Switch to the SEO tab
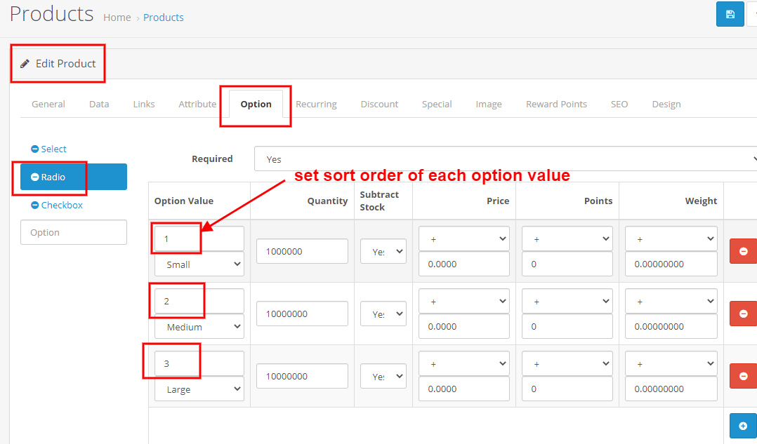 click(619, 104)
